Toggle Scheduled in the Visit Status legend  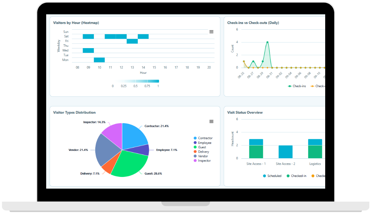272,176
